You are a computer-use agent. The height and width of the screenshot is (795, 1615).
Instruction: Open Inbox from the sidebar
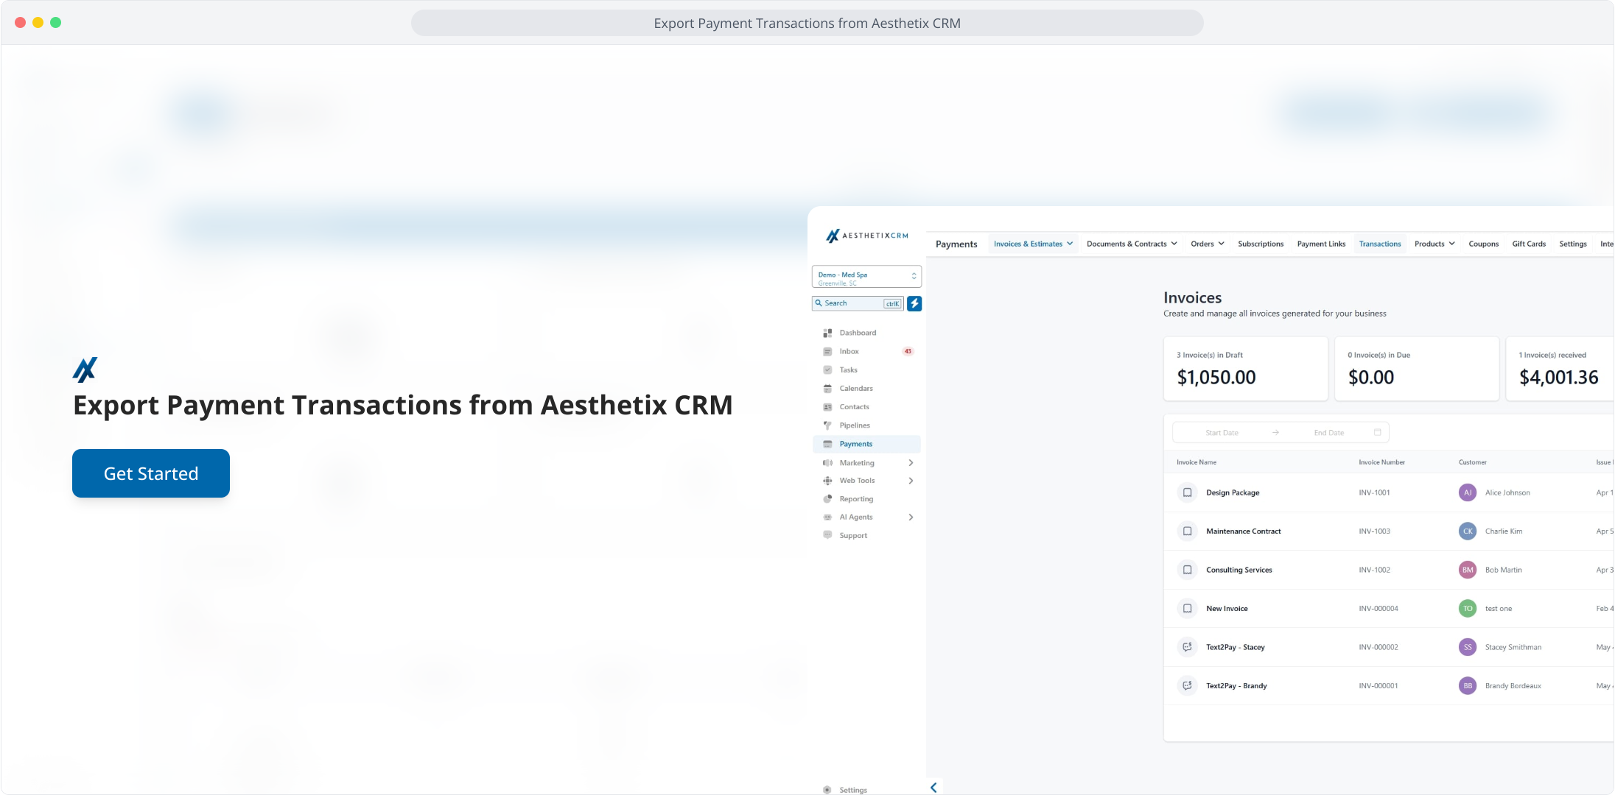(849, 351)
